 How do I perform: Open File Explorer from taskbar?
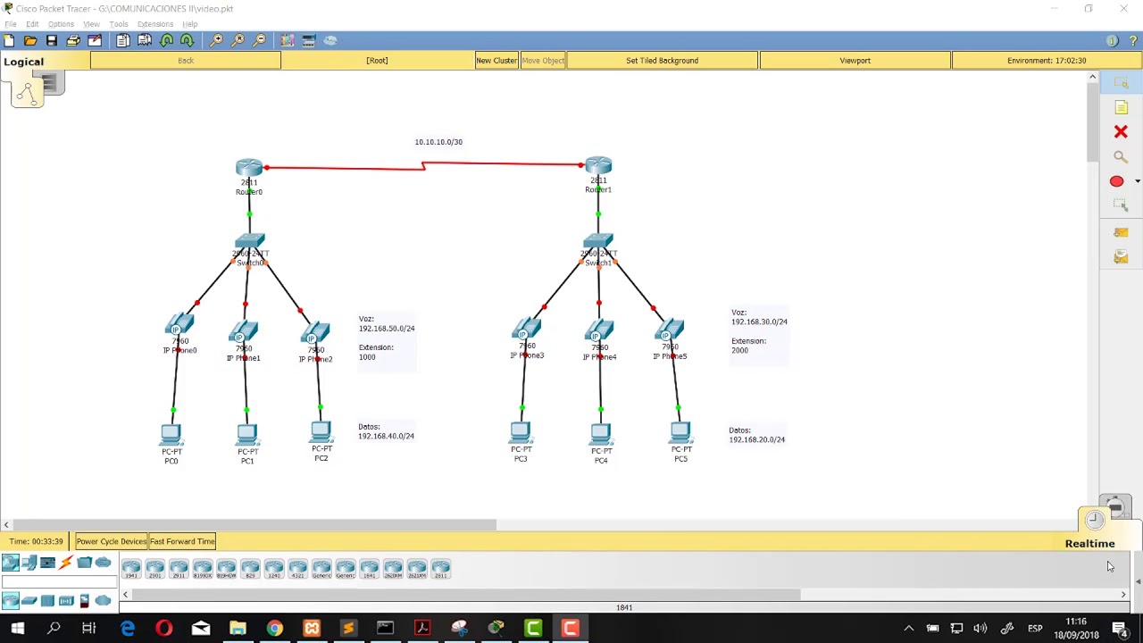(x=238, y=628)
